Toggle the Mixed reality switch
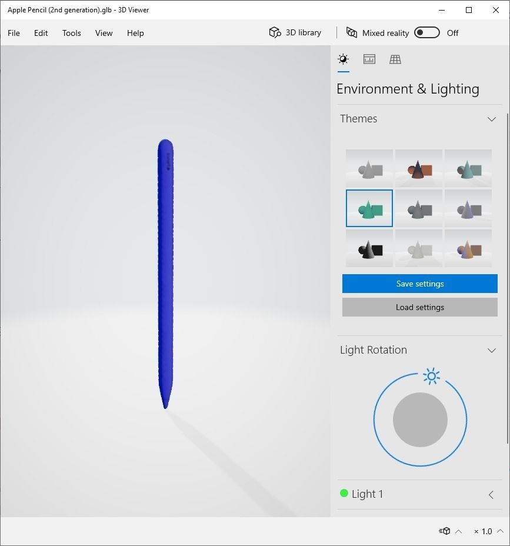This screenshot has width=510, height=546. coord(427,33)
